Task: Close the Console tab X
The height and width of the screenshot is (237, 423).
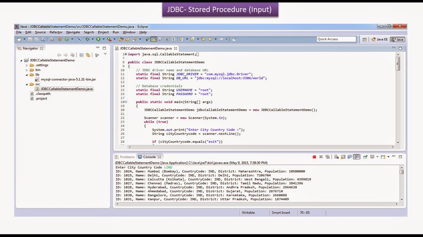Action: click(159, 157)
